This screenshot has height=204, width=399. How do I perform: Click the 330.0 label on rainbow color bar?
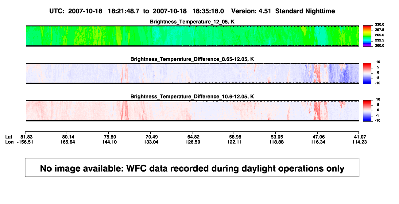(379, 24)
